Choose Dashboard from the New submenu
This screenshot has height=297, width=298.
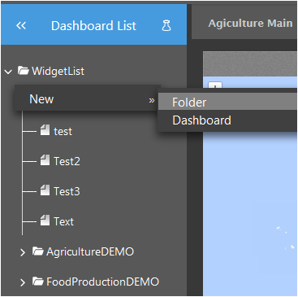coord(227,120)
